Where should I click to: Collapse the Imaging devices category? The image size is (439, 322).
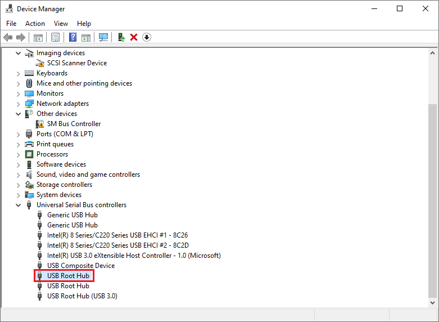[x=19, y=53]
